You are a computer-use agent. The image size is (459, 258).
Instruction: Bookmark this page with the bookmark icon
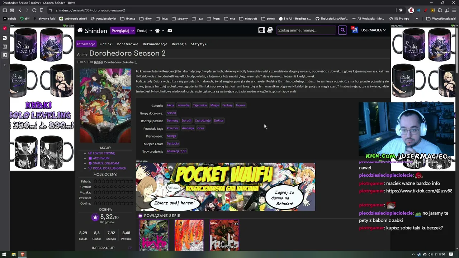tap(42, 10)
